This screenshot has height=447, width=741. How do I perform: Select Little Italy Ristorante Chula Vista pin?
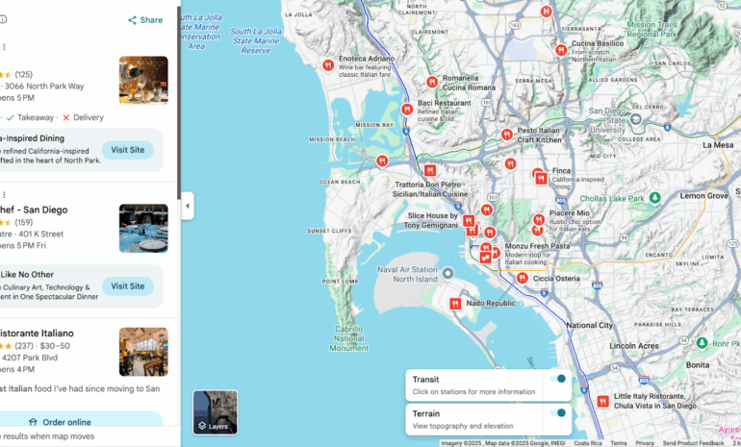click(603, 401)
